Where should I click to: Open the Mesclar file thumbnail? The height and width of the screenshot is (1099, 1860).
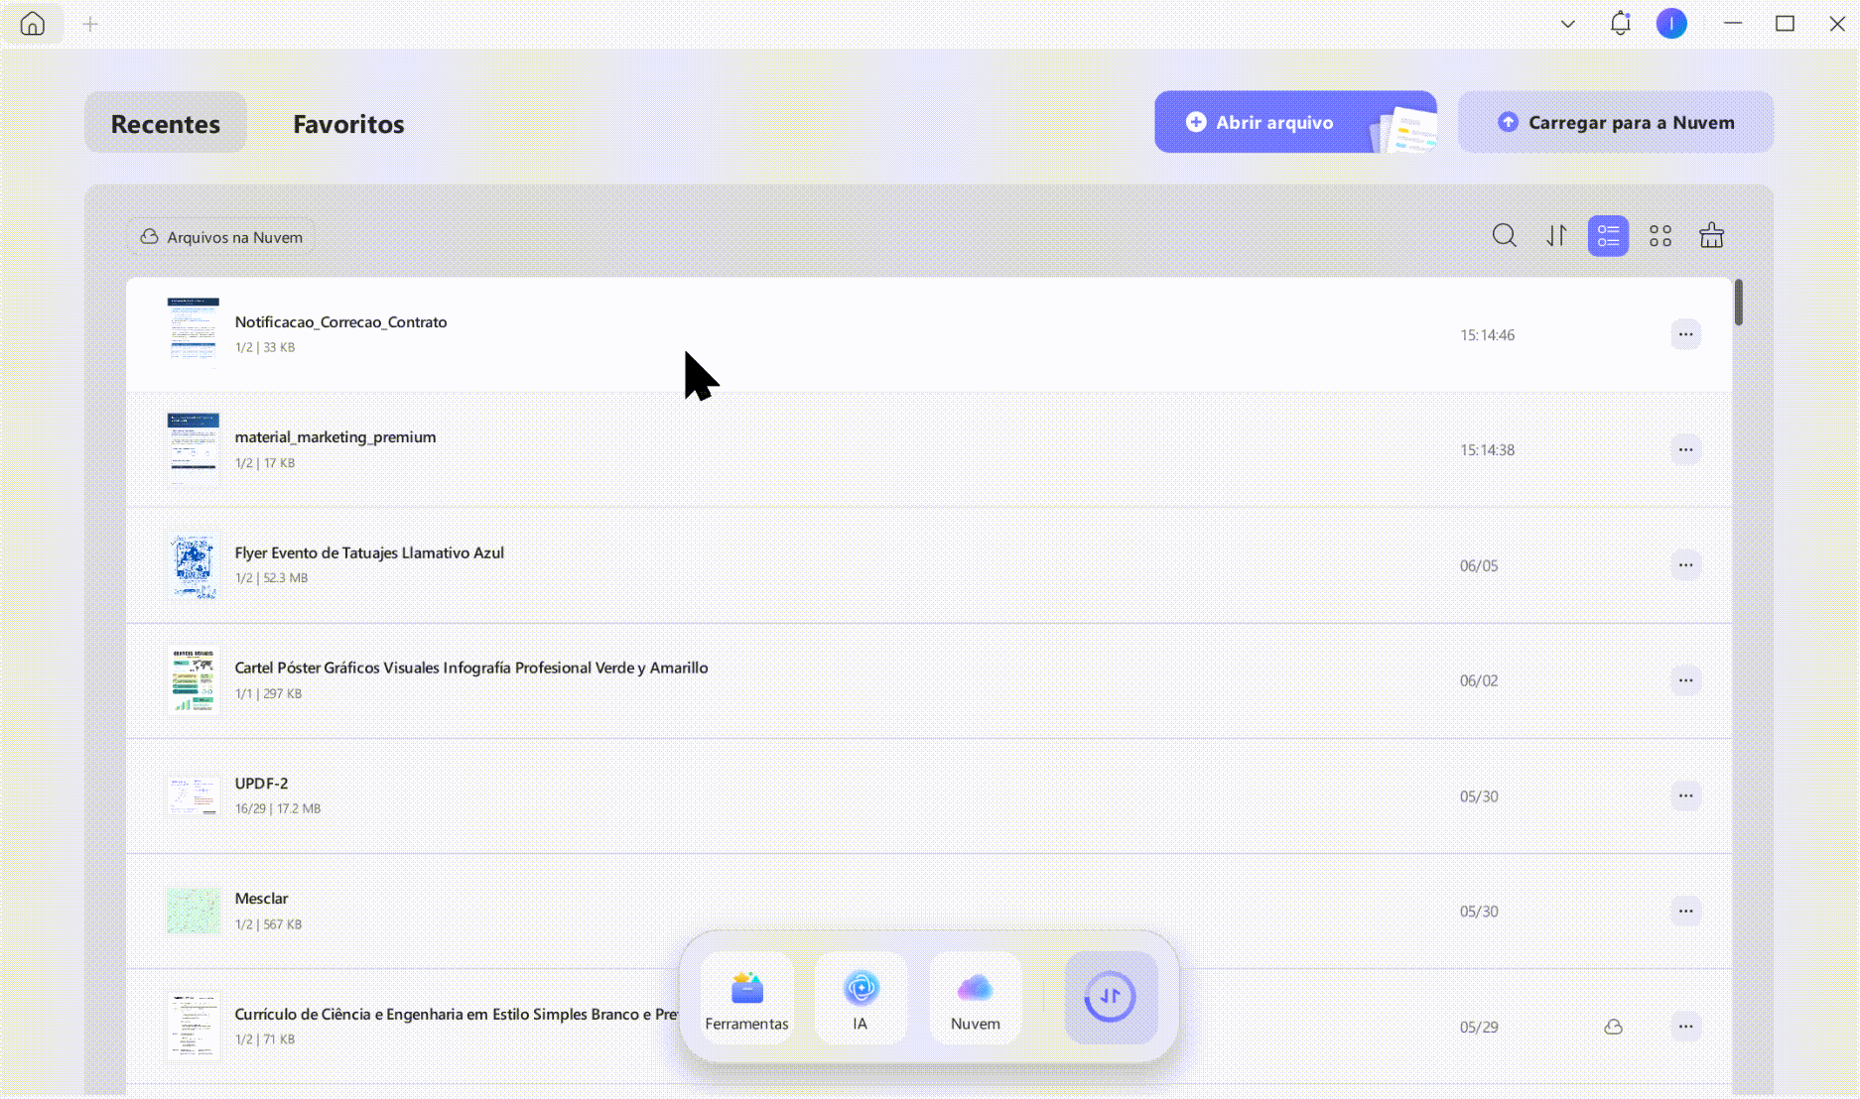194,911
